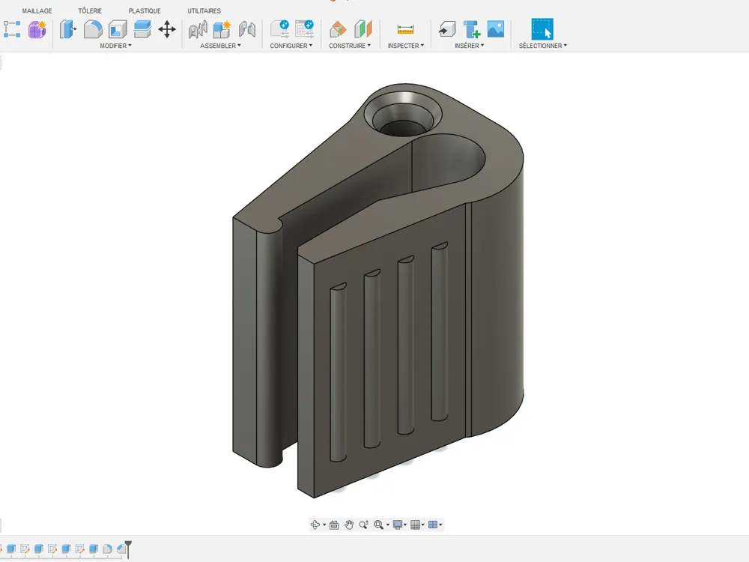This screenshot has width=749, height=562.
Task: Select the Midplane construction tool
Action: [x=363, y=29]
